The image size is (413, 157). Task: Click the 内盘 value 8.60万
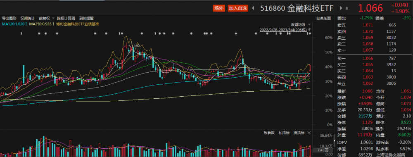pyautogui.click(x=405, y=135)
